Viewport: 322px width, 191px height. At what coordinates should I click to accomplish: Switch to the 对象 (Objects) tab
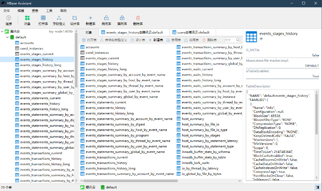[x=89, y=33]
